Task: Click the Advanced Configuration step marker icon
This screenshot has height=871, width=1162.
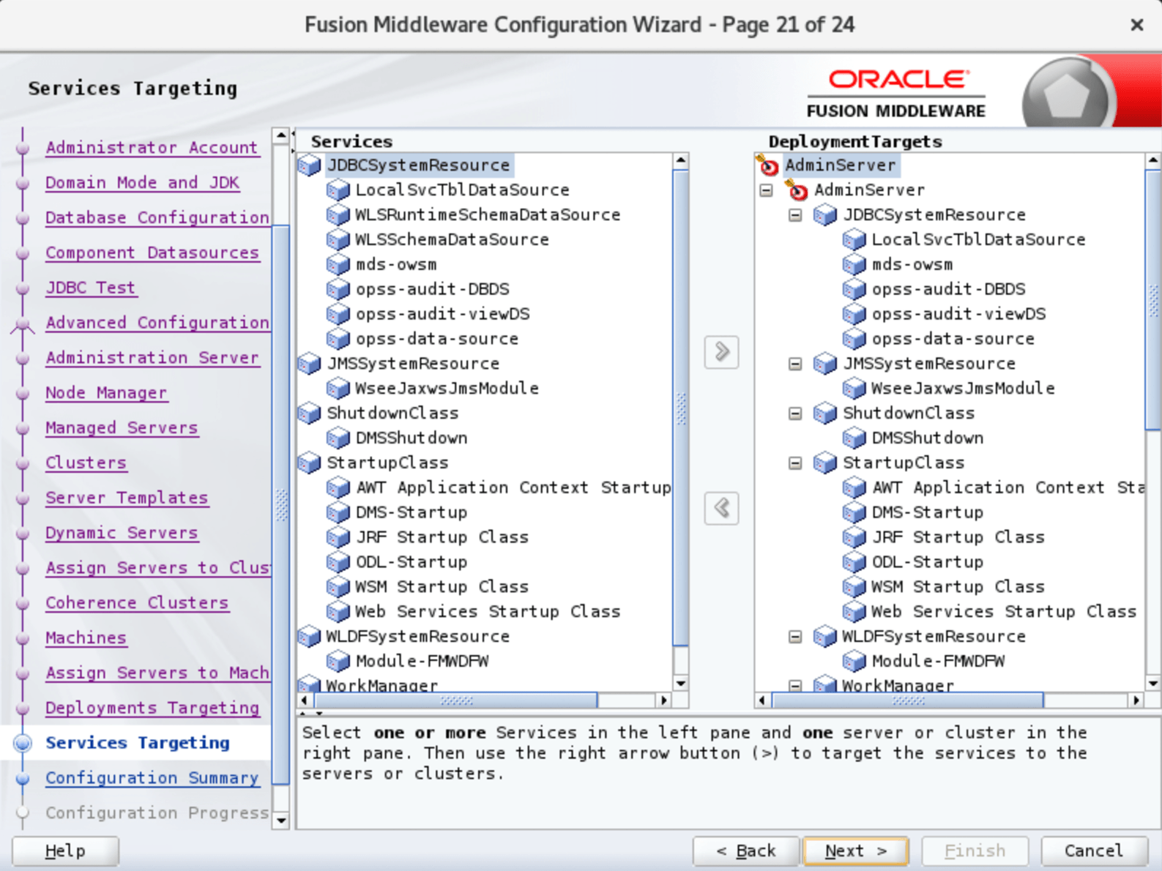Action: (x=23, y=324)
